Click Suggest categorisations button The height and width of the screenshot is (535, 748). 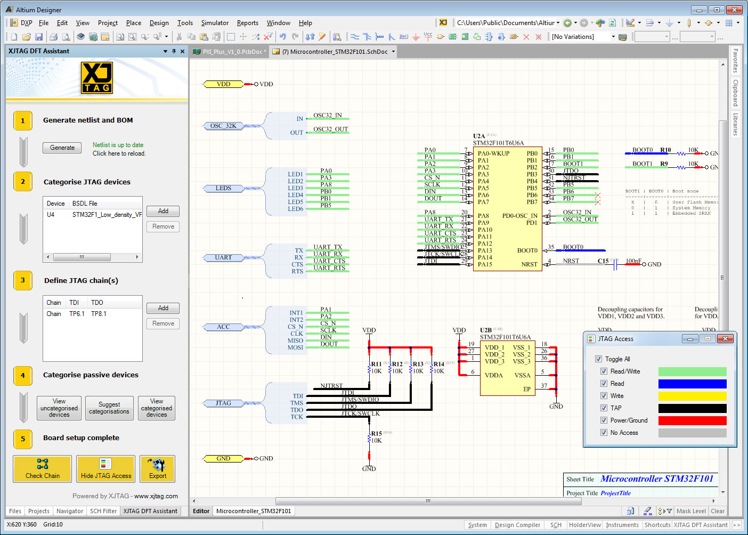pos(109,408)
